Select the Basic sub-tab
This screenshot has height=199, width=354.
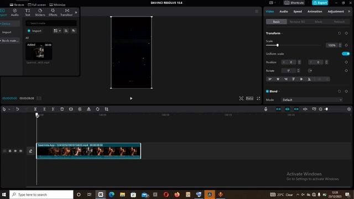pyautogui.click(x=277, y=22)
